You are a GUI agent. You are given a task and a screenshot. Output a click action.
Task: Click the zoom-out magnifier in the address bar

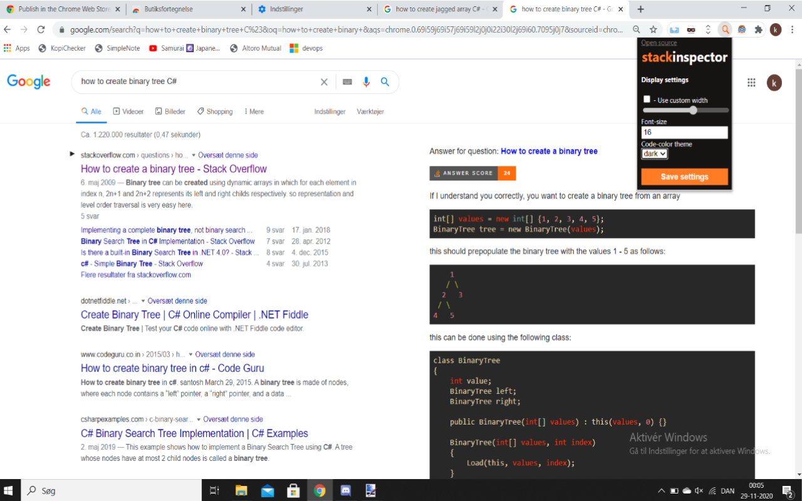(637, 29)
